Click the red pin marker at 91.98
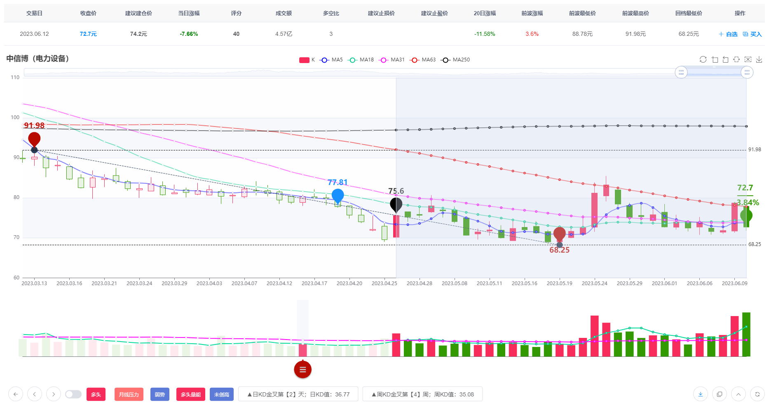 [34, 140]
